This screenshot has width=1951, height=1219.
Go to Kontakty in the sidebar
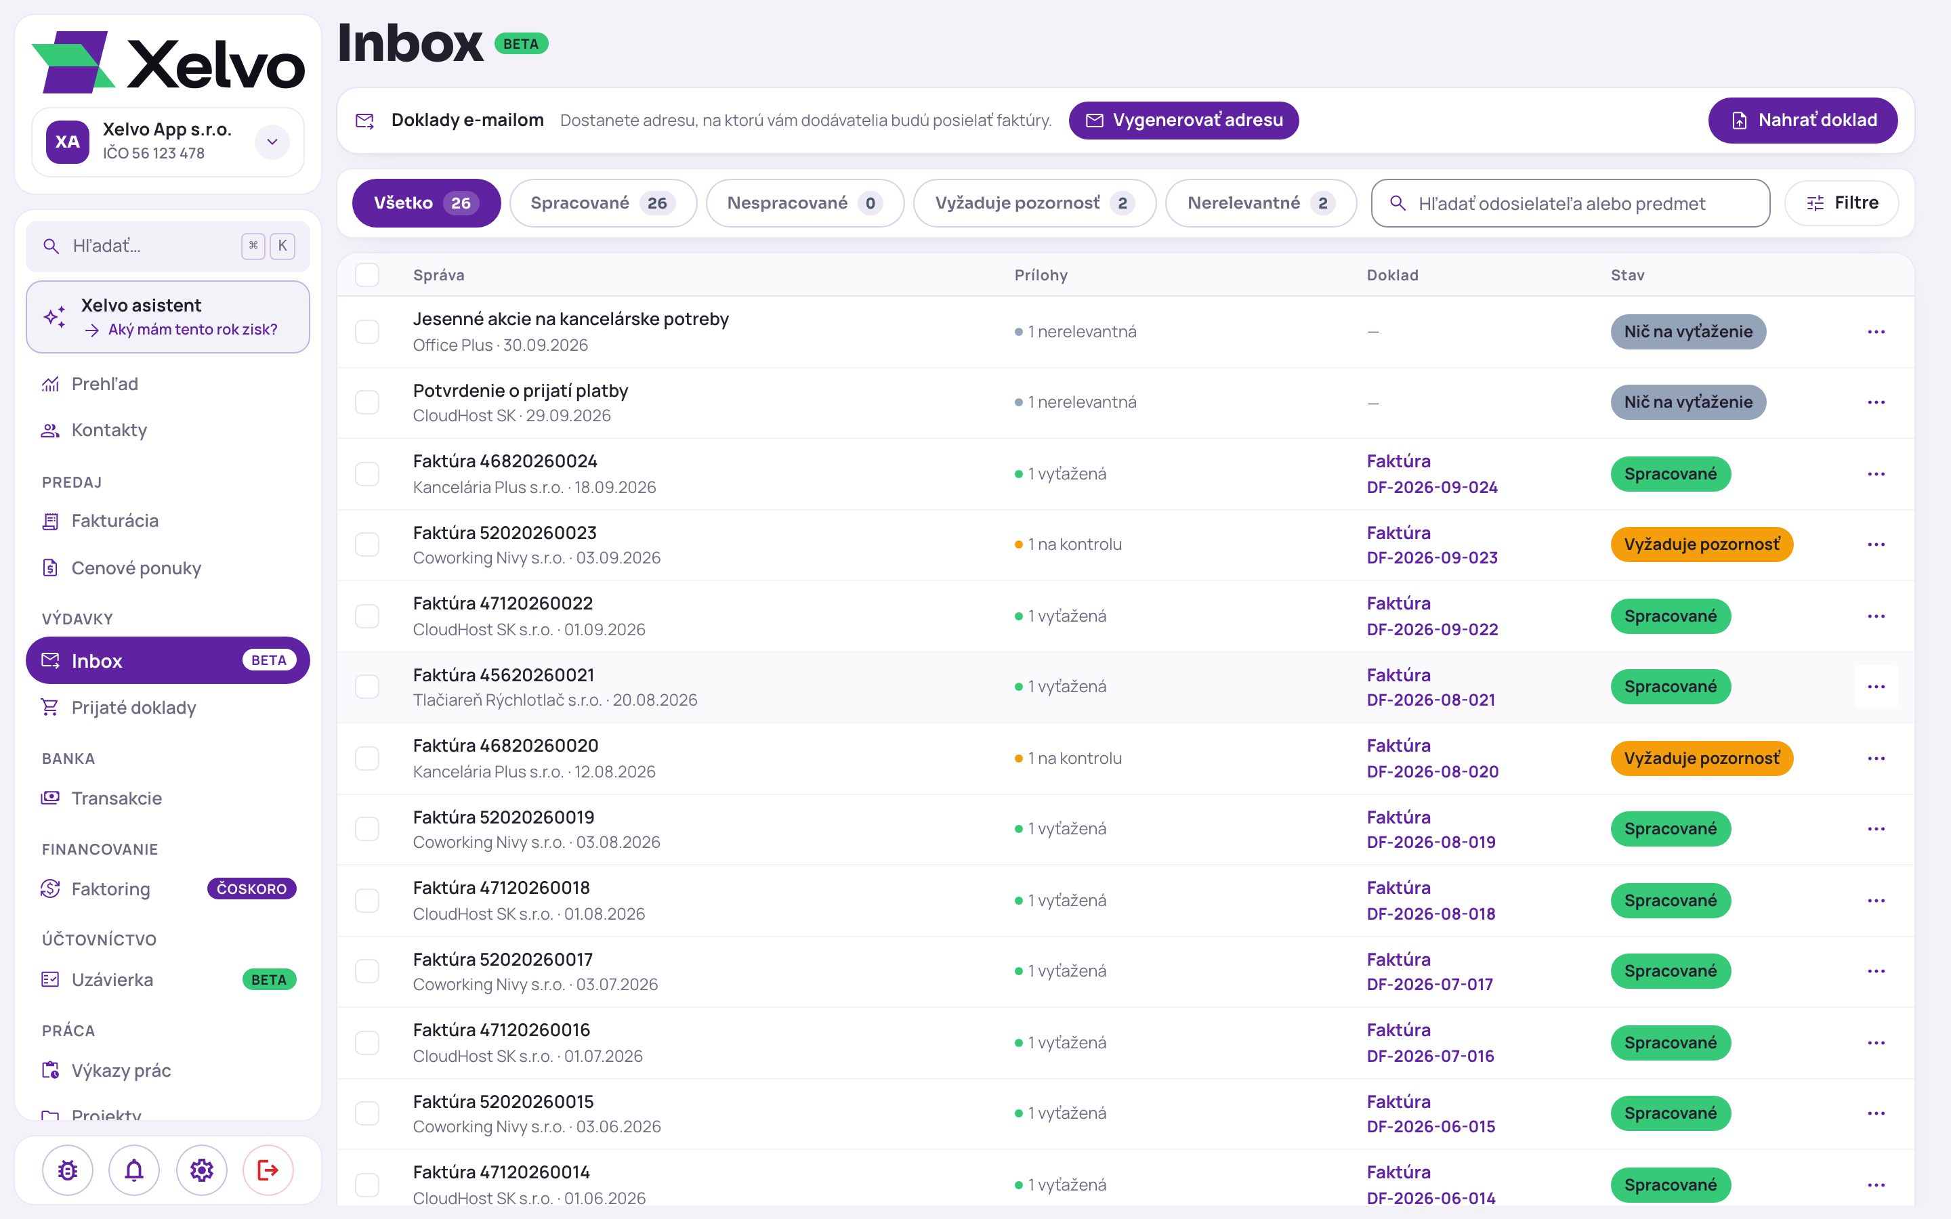168,430
